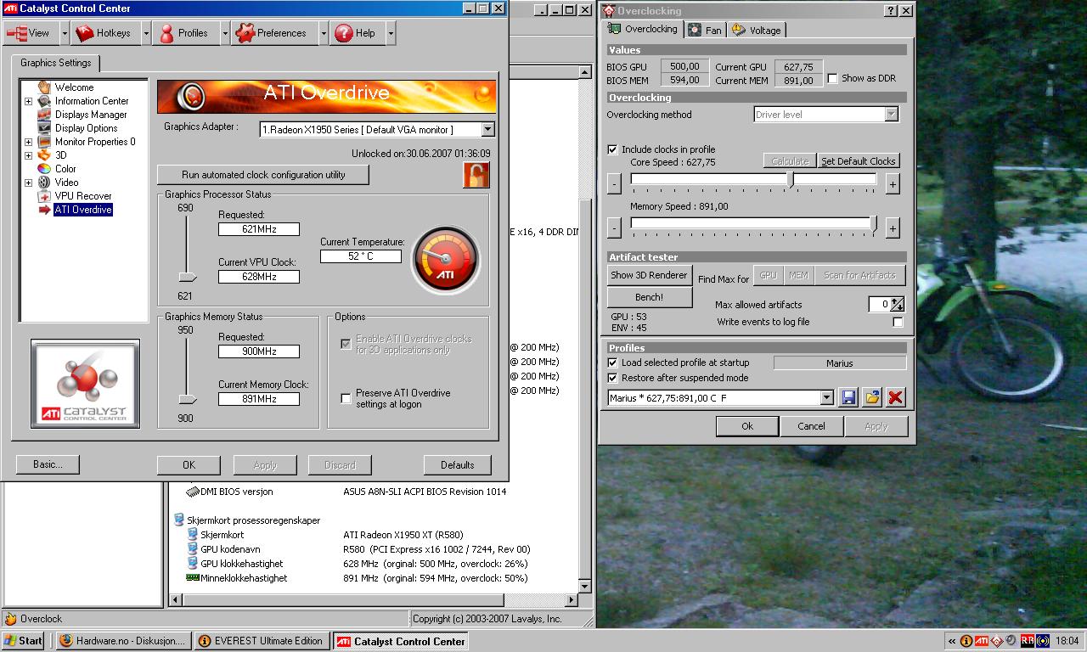1087x652 pixels.
Task: Toggle Show as DDR checkbox
Action: [832, 78]
